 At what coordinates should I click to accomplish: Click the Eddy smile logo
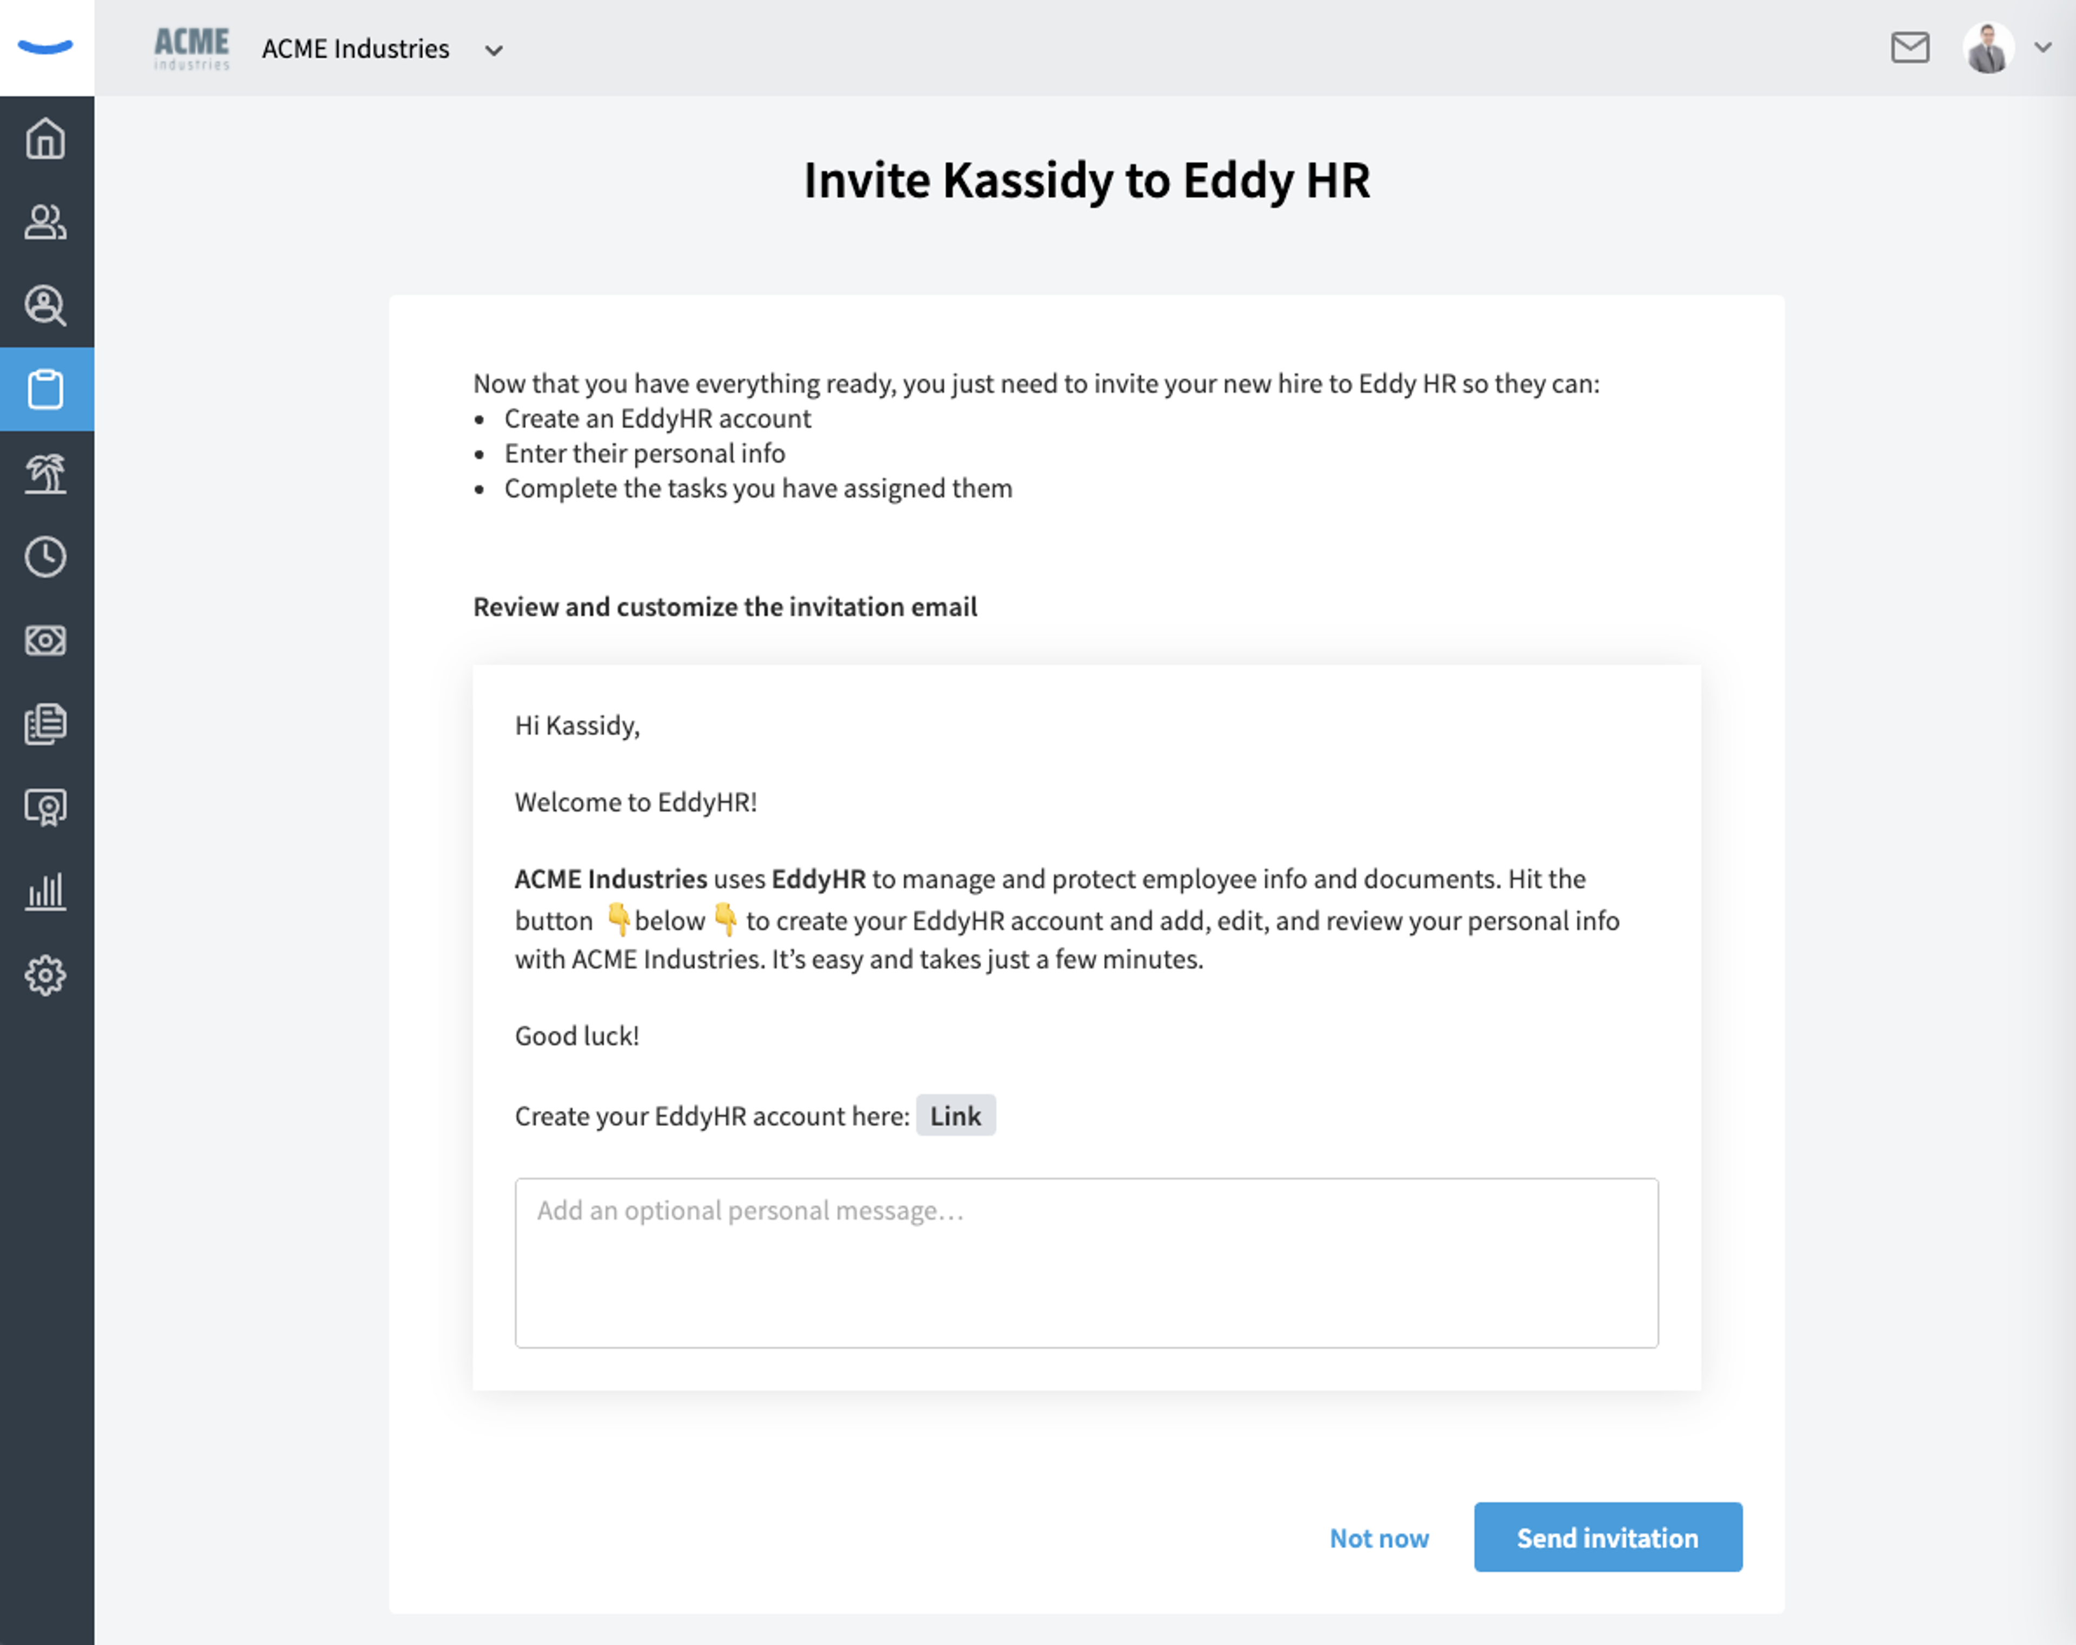tap(45, 47)
